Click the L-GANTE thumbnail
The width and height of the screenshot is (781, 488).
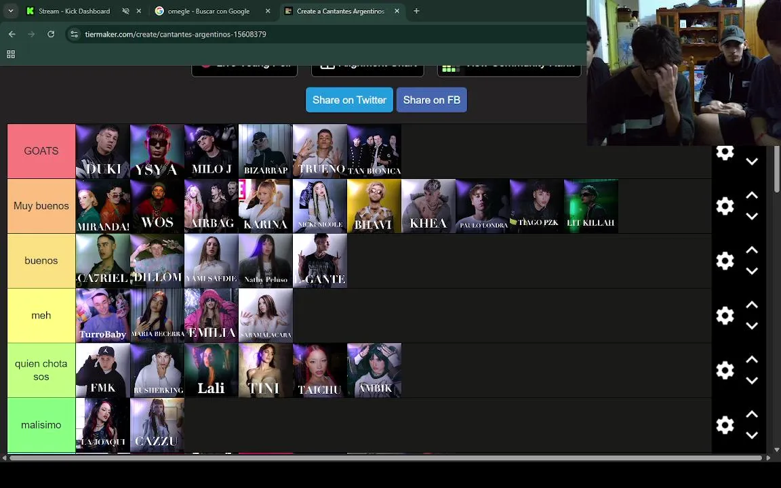(320, 260)
